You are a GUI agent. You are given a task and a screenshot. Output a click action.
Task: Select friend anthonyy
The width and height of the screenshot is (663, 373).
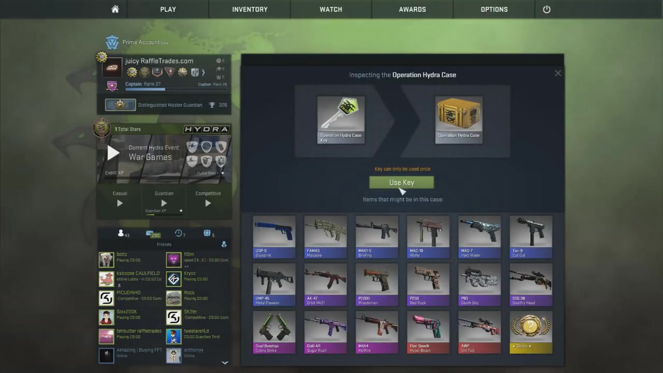(x=197, y=355)
